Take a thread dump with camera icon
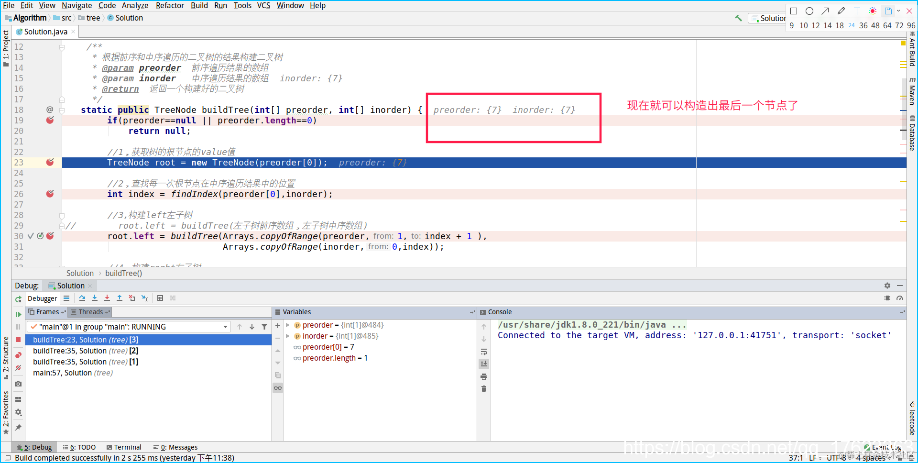This screenshot has height=463, width=918. pyautogui.click(x=18, y=384)
